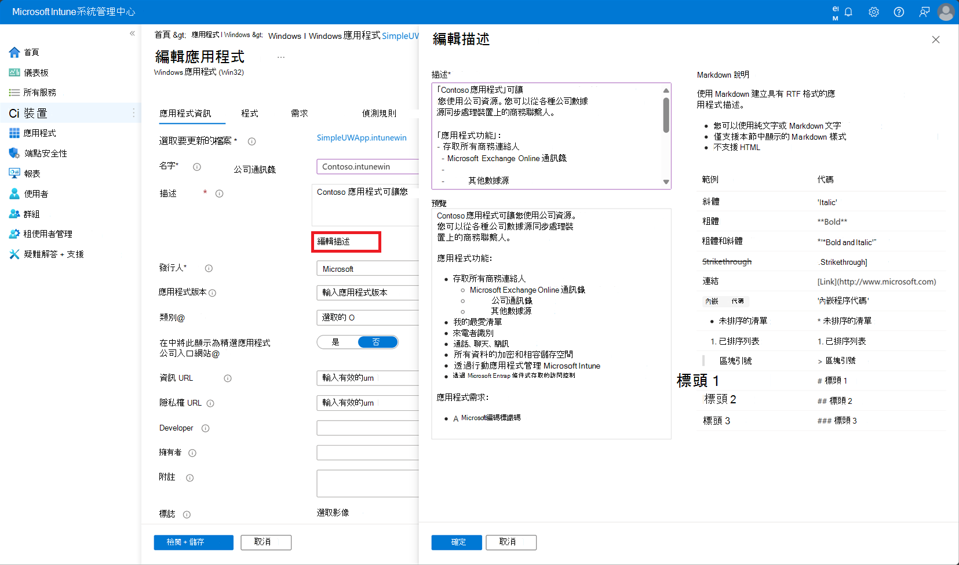Show info for 選取要更新的檔案

(252, 141)
